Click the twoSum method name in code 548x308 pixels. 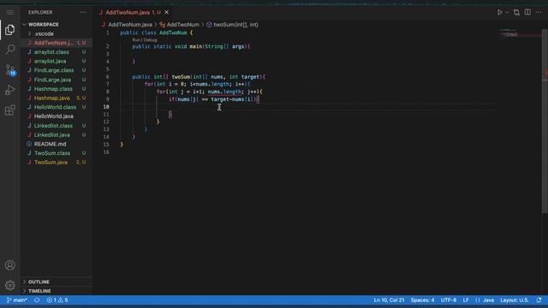[181, 76]
